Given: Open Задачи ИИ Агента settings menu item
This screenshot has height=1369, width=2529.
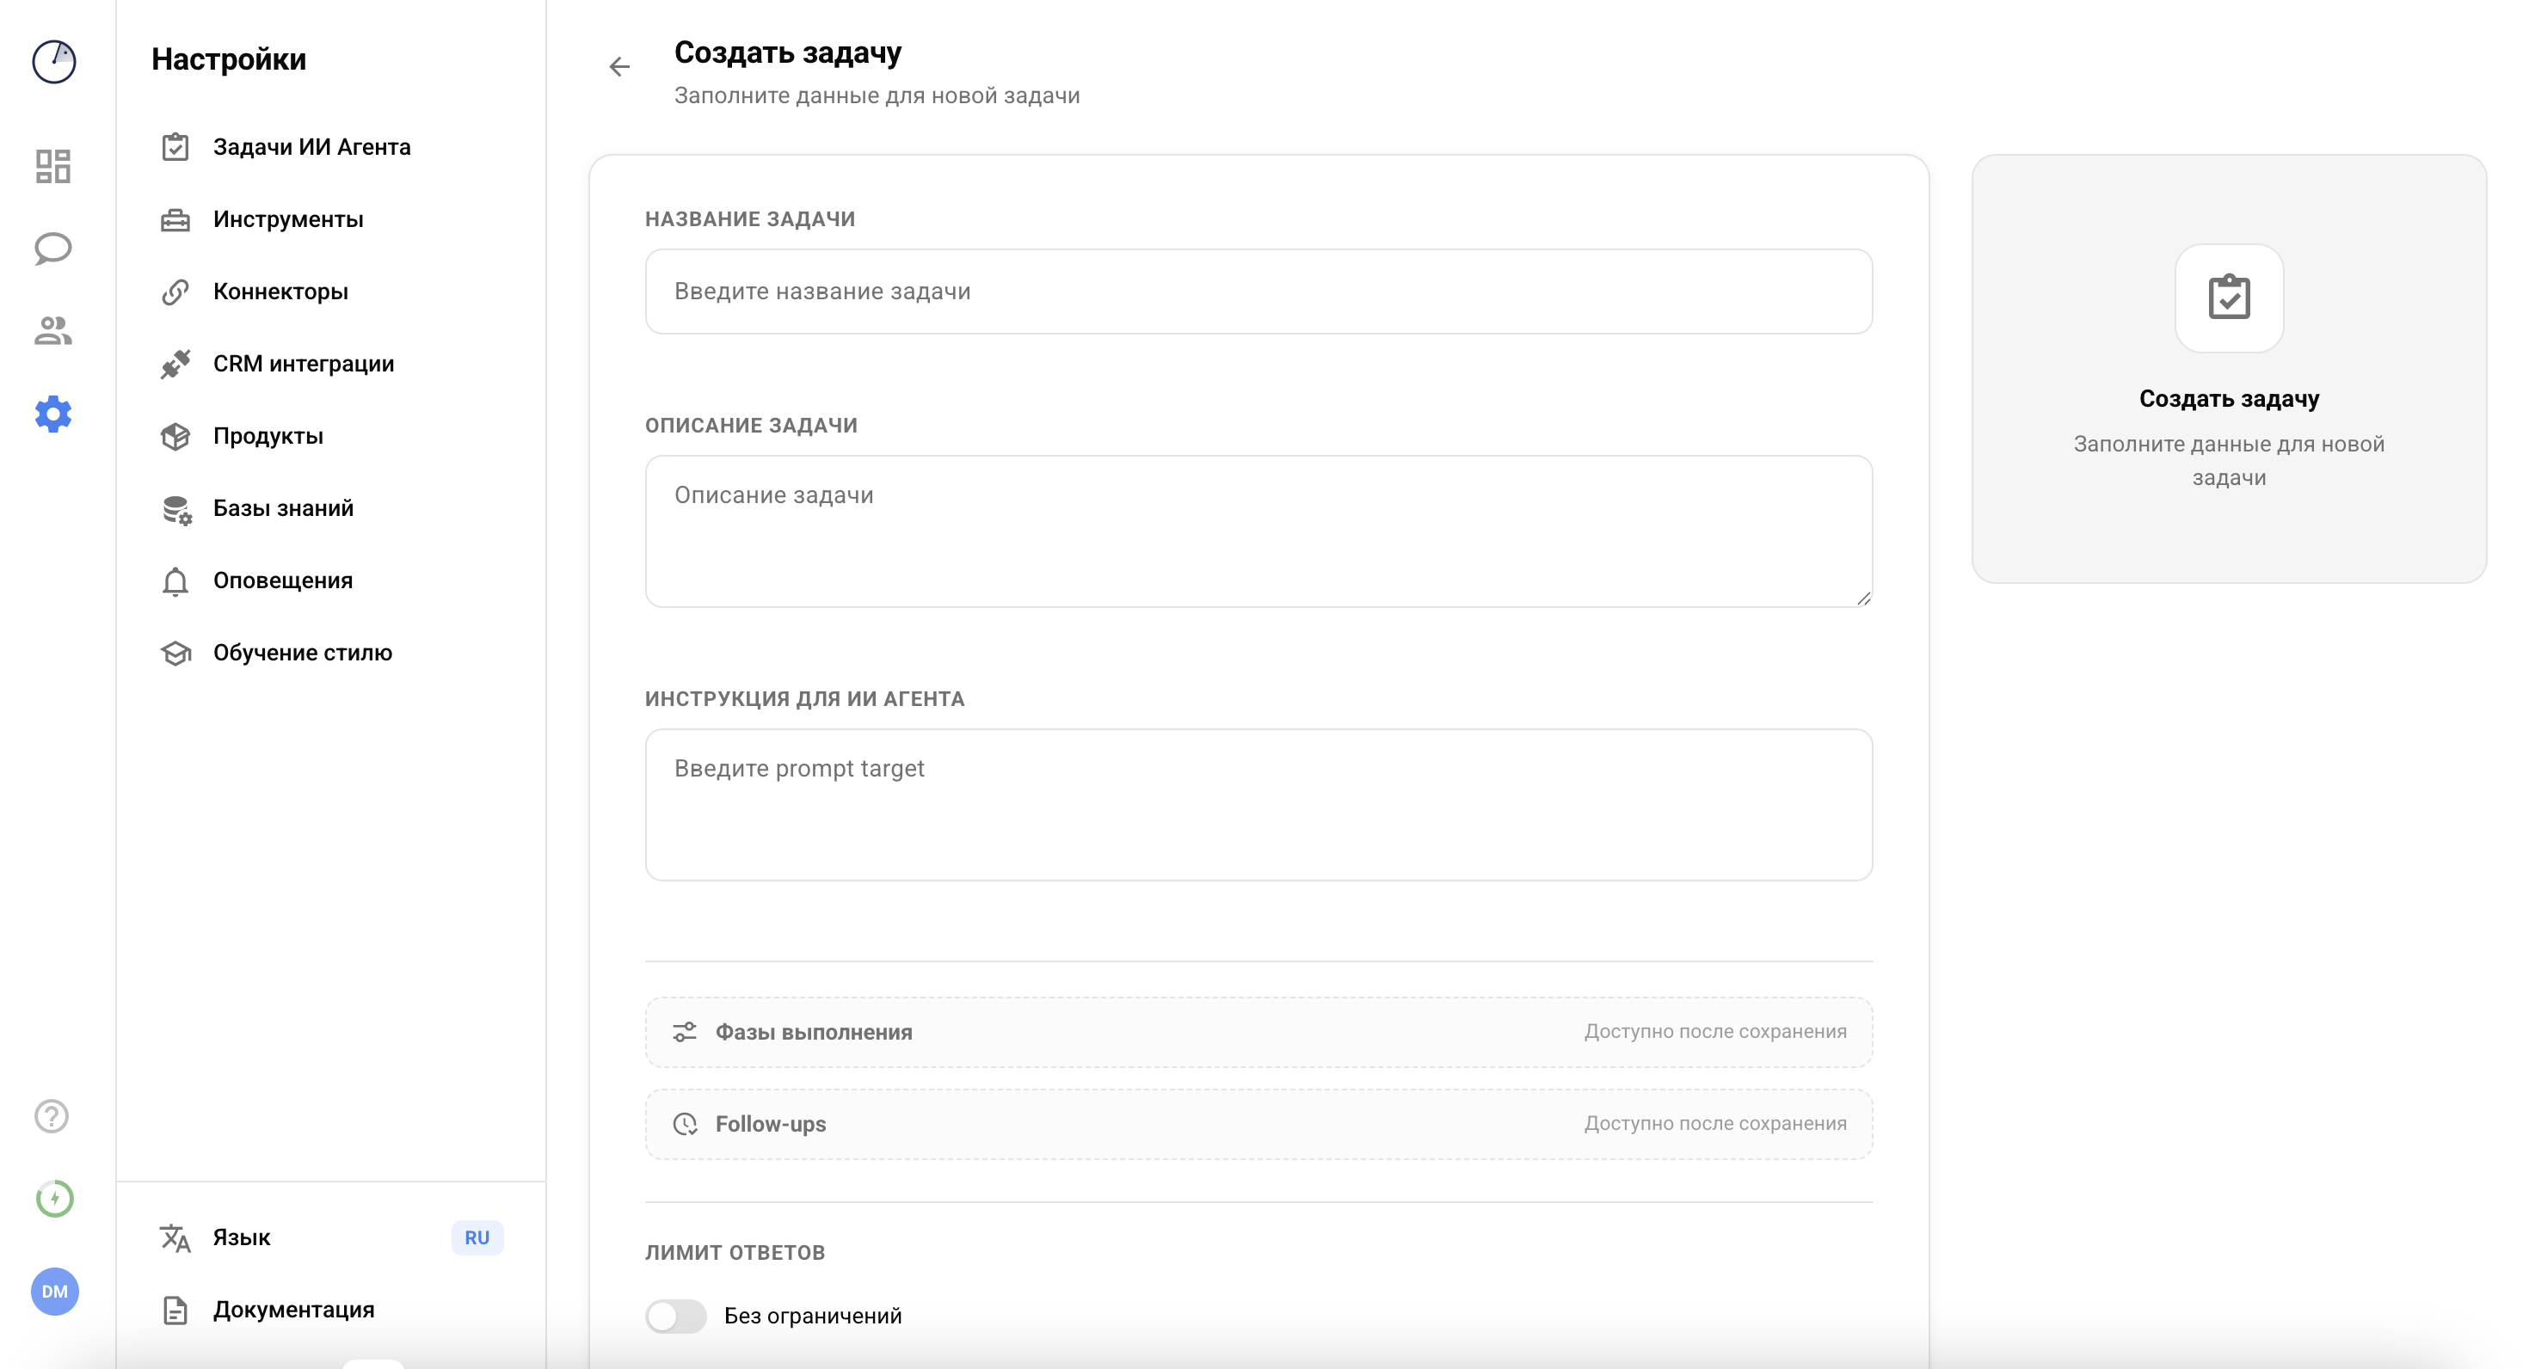Looking at the screenshot, I should pyautogui.click(x=311, y=147).
